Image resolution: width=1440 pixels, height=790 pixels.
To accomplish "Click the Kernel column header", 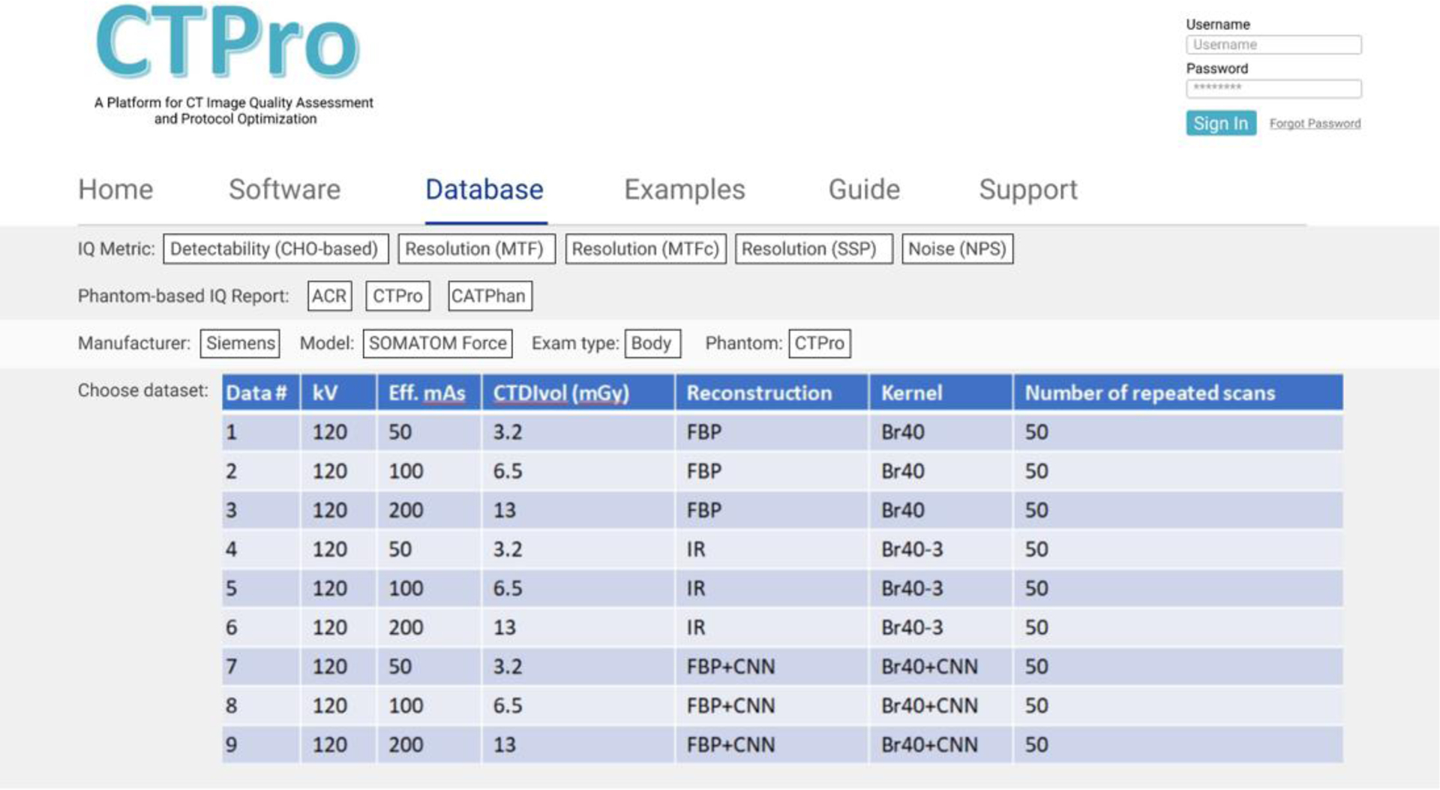I will tap(940, 392).
